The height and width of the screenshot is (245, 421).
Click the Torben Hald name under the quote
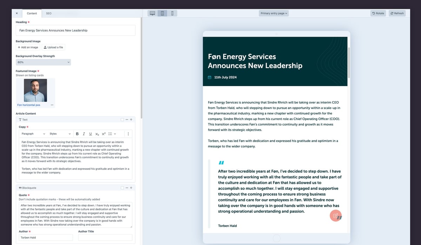[x=227, y=226]
